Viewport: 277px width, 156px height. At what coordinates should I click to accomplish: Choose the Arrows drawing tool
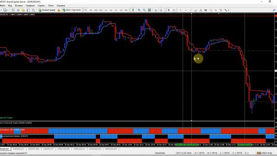pyautogui.click(x=226, y=10)
